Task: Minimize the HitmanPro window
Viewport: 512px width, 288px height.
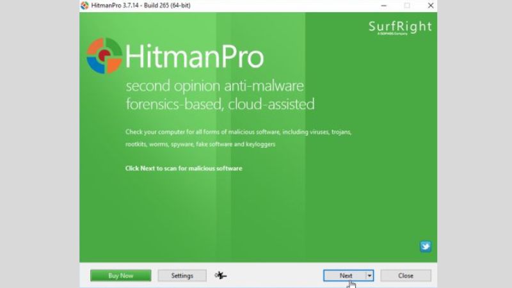Action: pos(383,6)
